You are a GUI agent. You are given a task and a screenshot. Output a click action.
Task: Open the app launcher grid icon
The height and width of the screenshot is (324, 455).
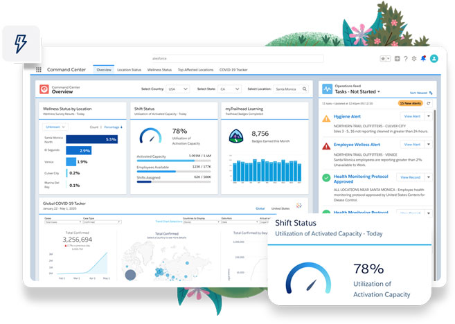point(39,70)
